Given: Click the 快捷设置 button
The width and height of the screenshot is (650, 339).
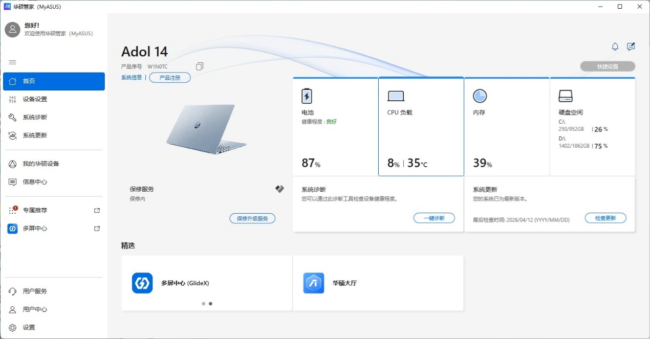Looking at the screenshot, I should tap(608, 66).
